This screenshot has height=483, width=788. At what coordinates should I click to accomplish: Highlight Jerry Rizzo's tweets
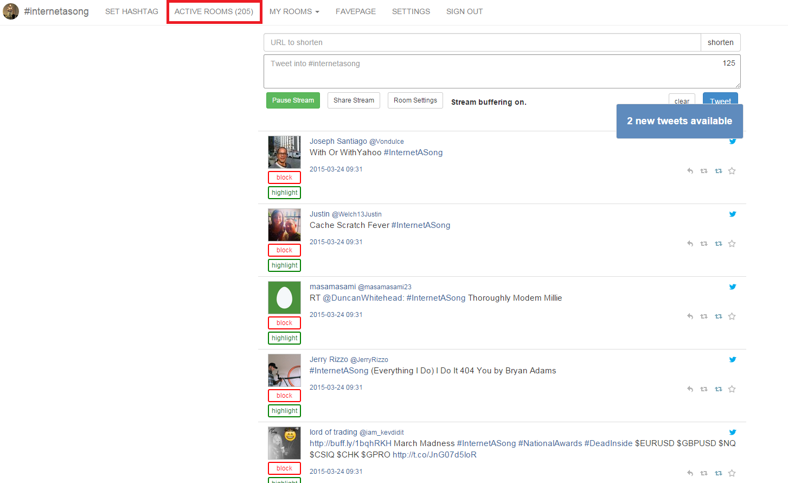(284, 411)
